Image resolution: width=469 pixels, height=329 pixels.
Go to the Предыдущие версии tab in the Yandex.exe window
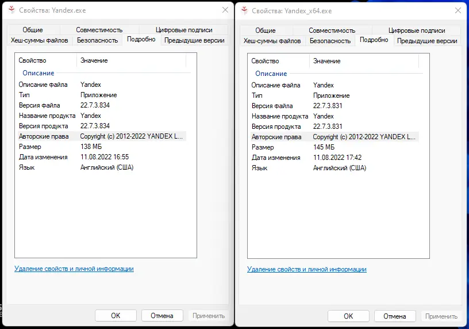click(194, 40)
